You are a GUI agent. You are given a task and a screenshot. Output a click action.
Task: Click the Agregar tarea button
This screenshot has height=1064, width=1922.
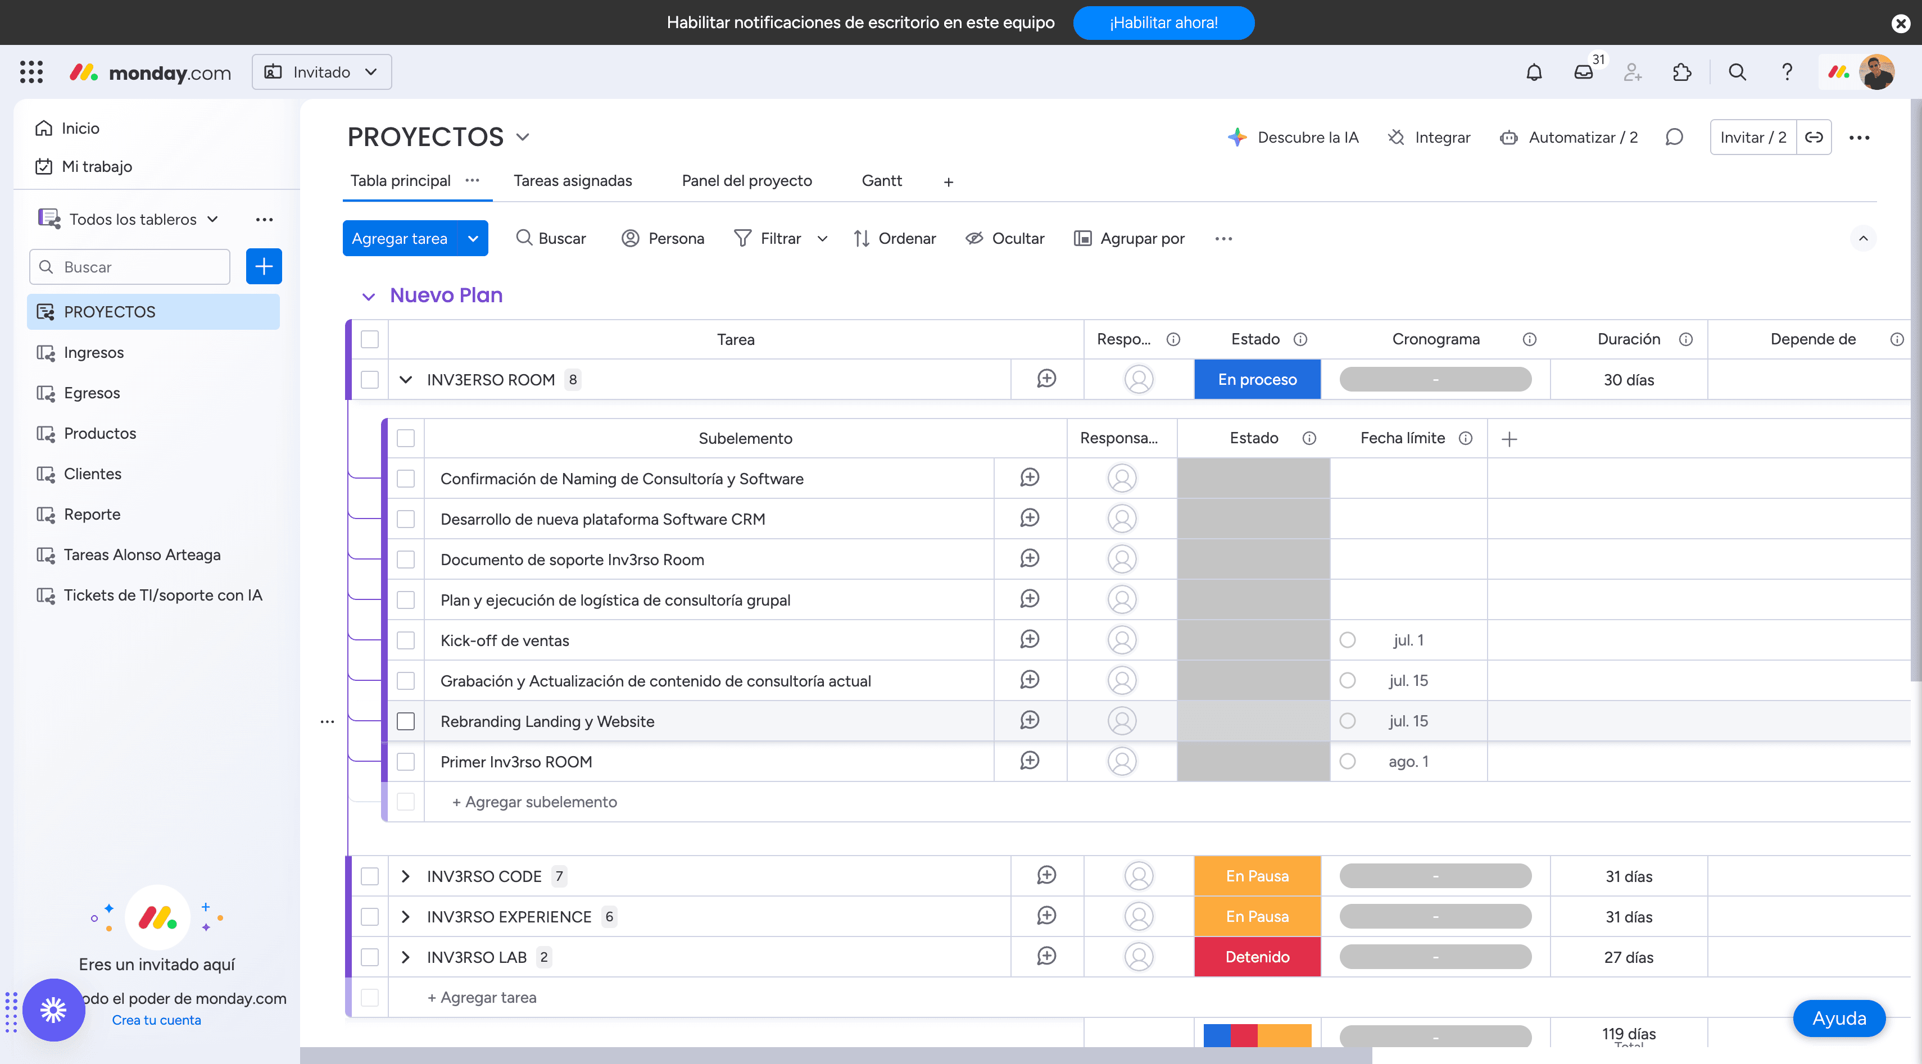[400, 239]
